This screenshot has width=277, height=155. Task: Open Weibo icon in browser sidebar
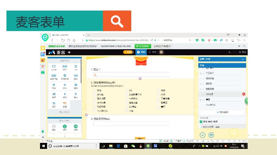coord(42,60)
